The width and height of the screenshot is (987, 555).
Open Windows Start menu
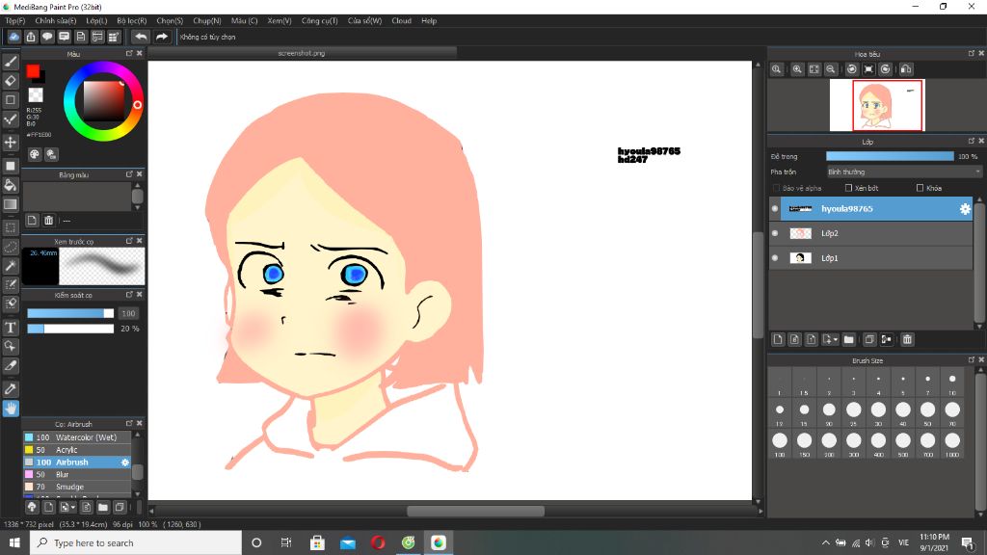(14, 542)
